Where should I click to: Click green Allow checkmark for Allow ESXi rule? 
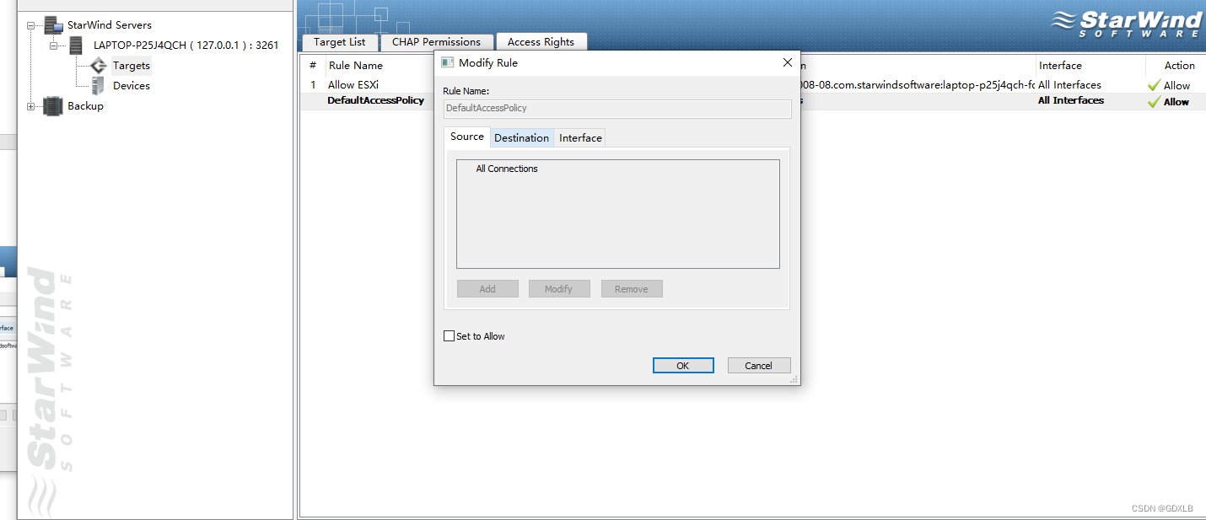click(1155, 85)
